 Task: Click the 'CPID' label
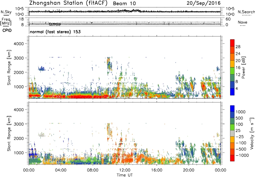tap(7, 30)
